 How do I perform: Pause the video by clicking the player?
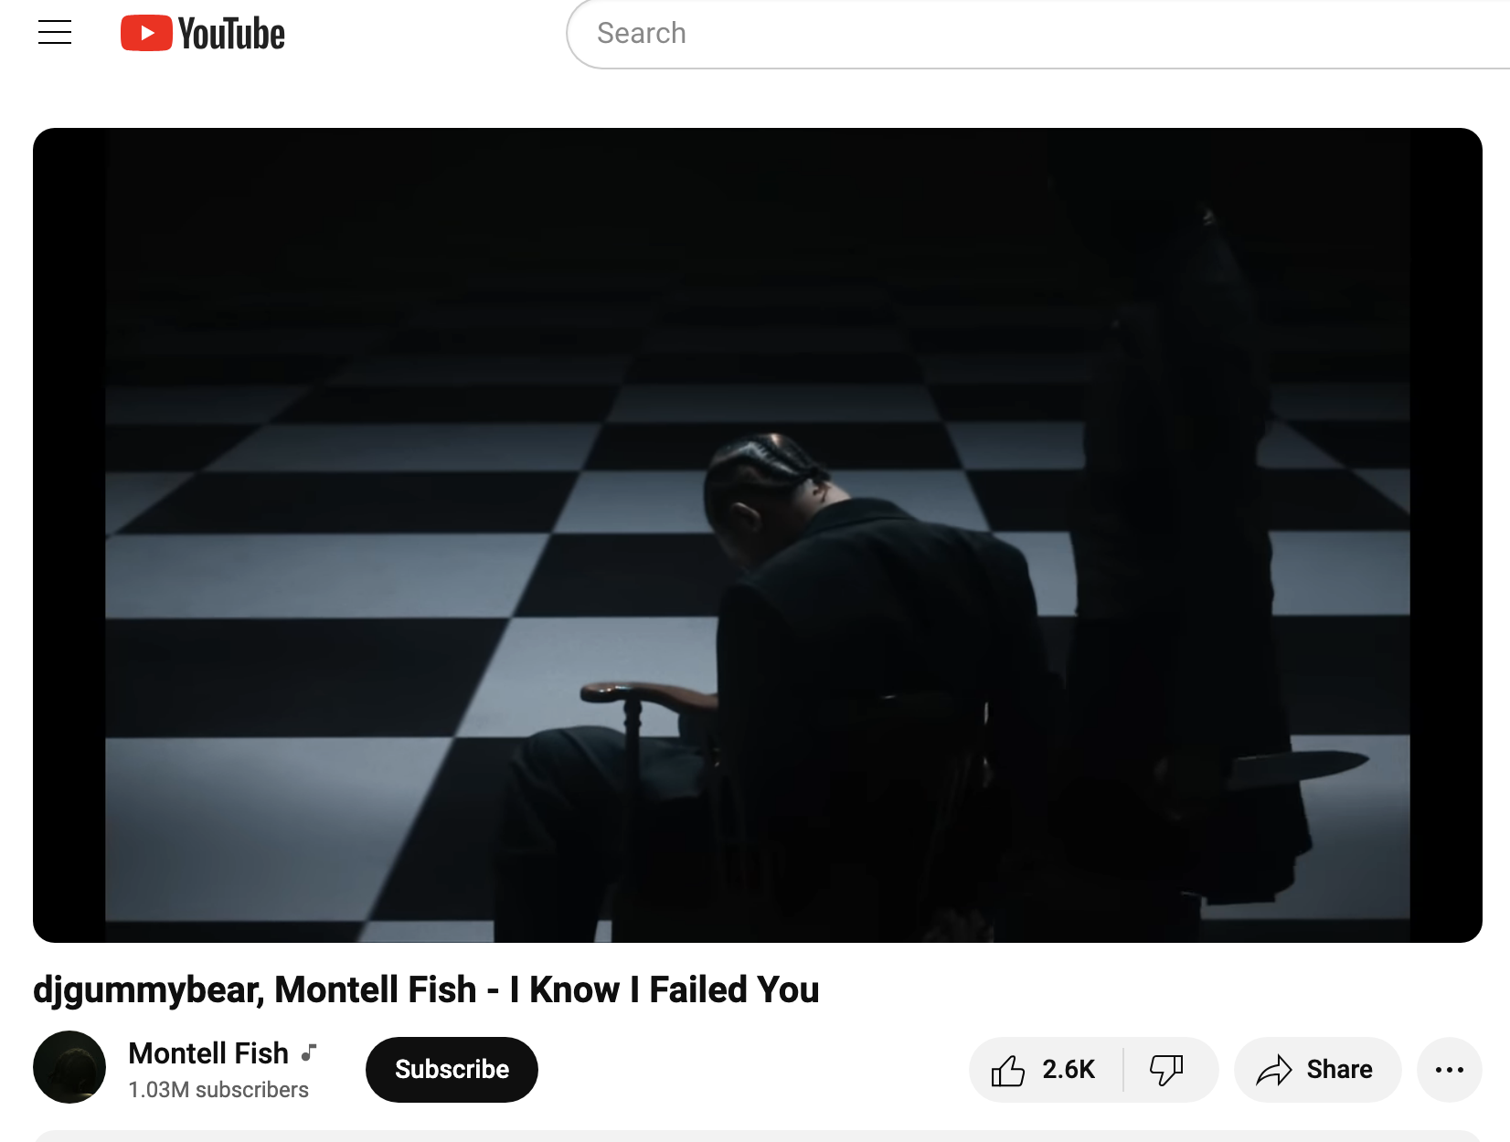(x=758, y=535)
